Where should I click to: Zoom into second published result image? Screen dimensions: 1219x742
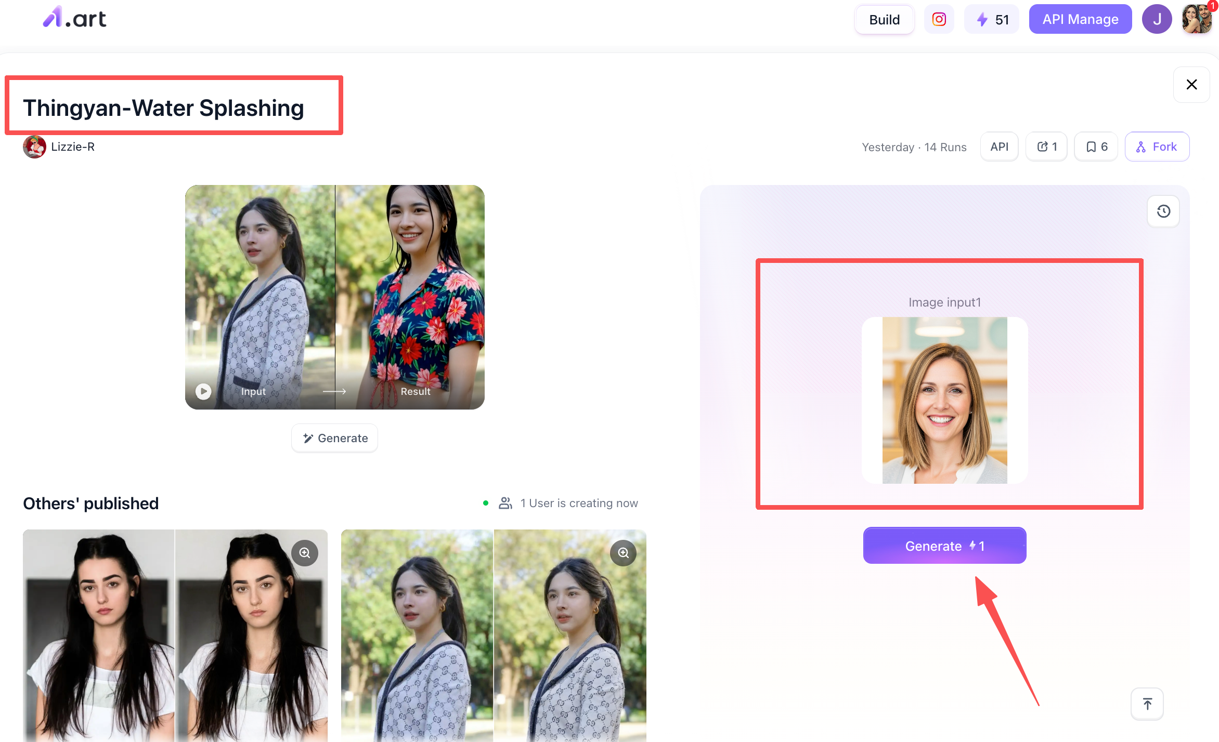[x=623, y=553]
